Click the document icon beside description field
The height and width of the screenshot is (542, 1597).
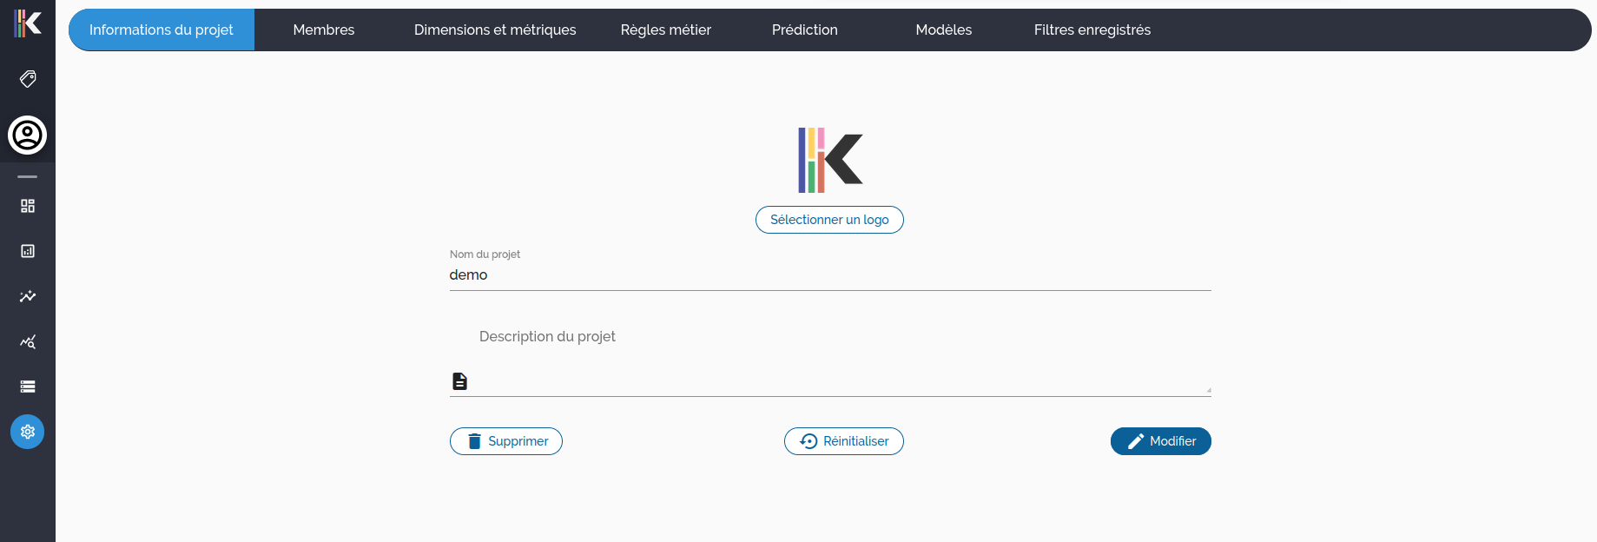pyautogui.click(x=460, y=381)
